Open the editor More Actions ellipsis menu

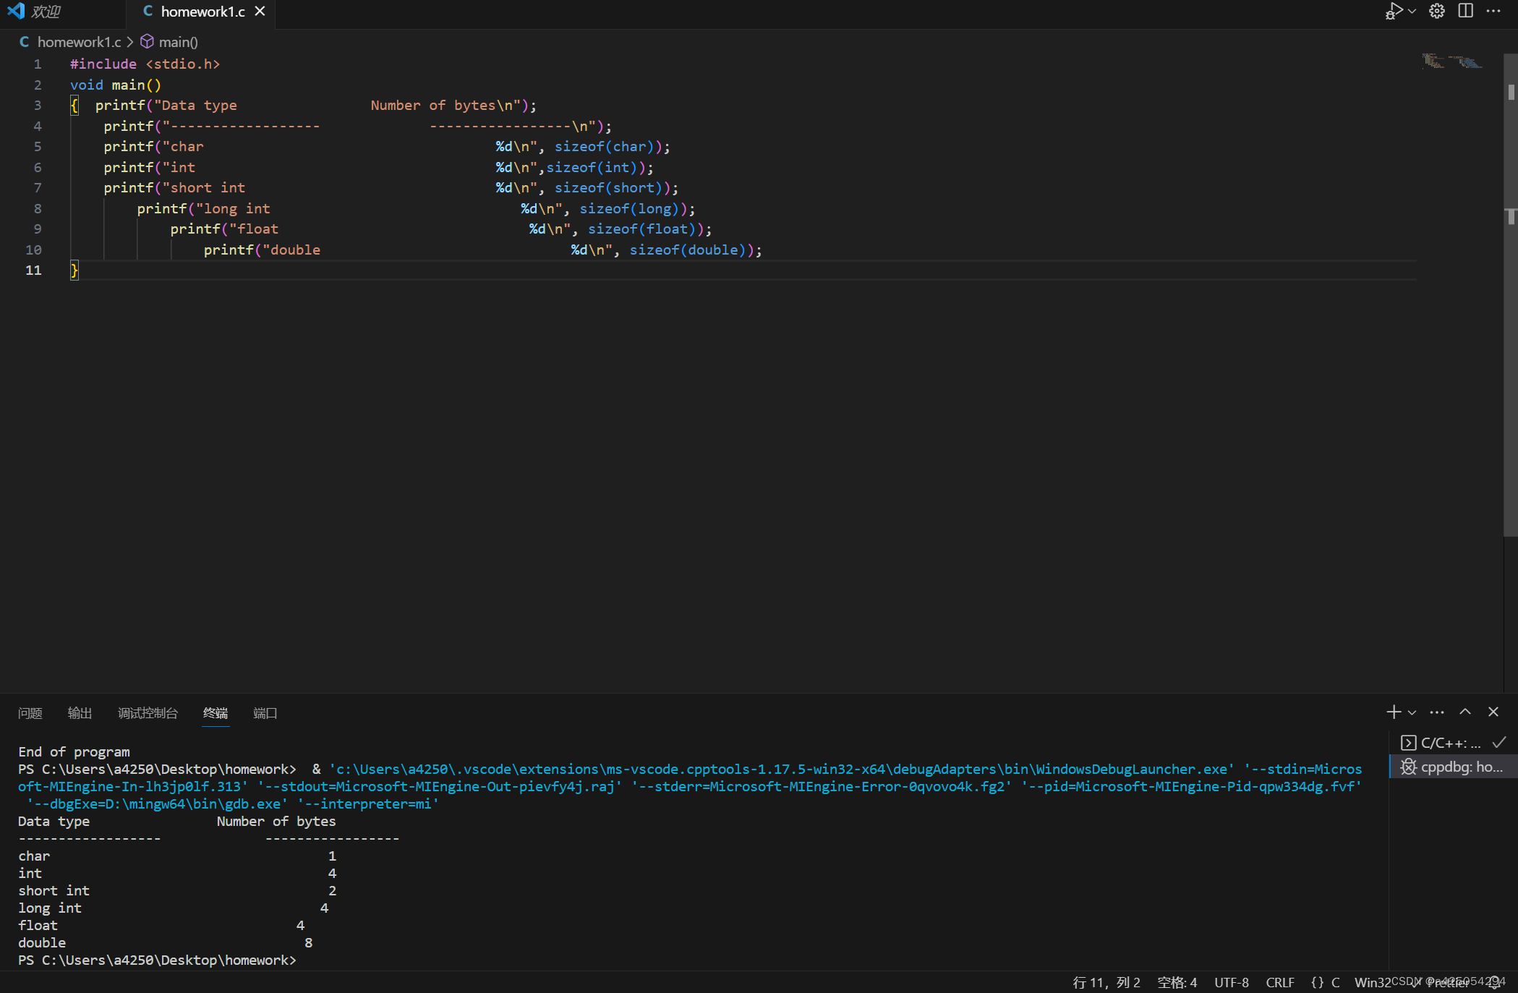coord(1493,12)
